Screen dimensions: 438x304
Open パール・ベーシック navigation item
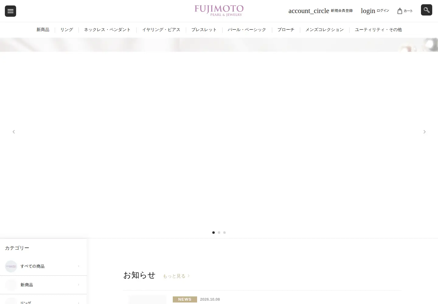click(x=247, y=30)
